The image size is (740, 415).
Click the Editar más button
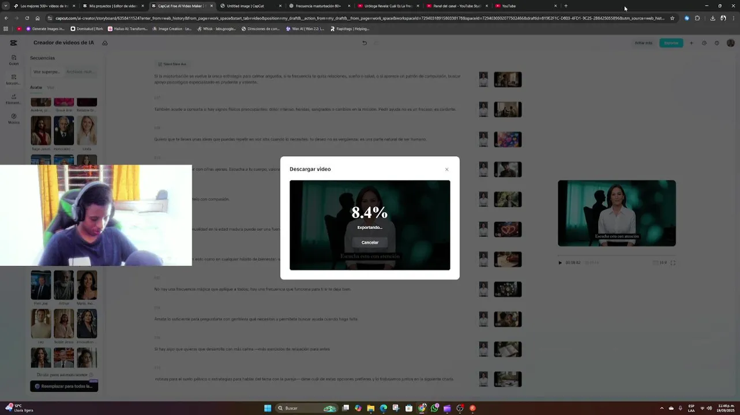644,43
